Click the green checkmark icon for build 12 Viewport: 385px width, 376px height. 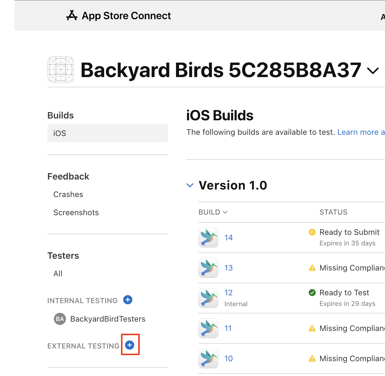[x=312, y=293]
